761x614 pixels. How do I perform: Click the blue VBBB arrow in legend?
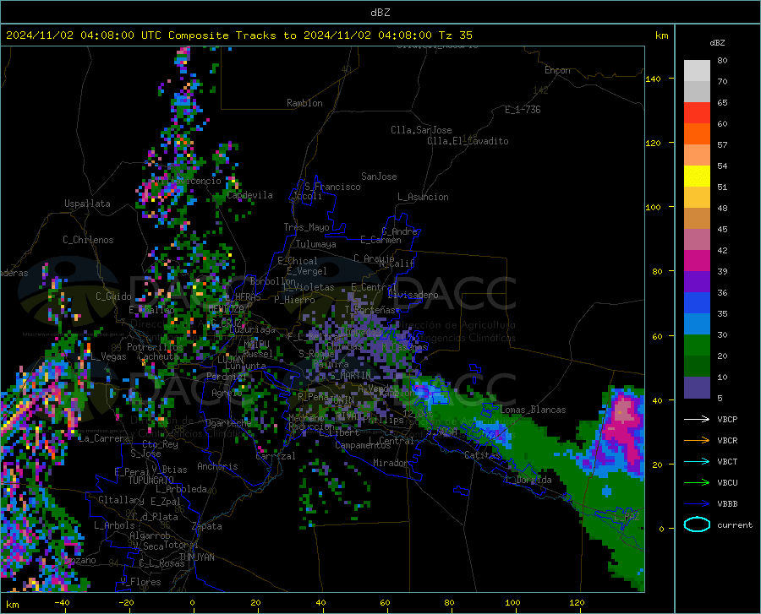[697, 504]
